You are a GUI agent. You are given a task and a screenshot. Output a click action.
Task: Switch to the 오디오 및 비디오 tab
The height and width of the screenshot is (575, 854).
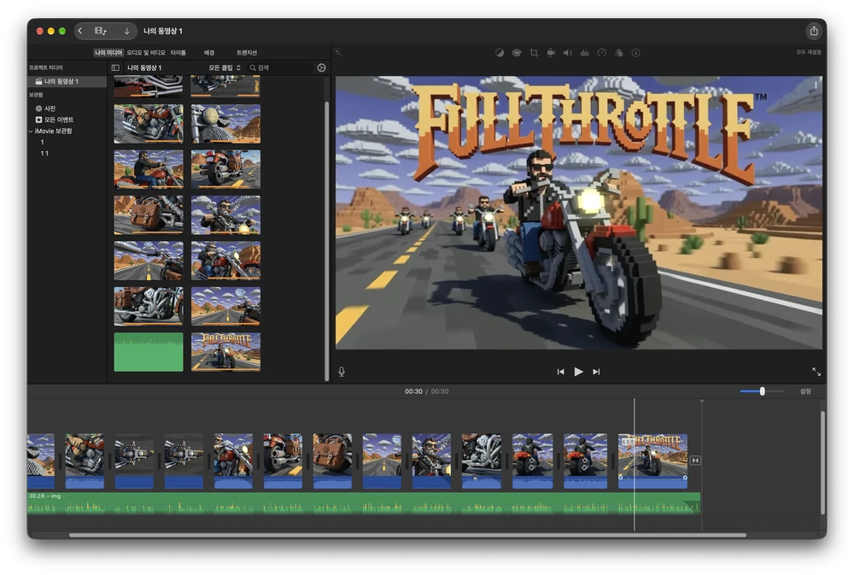pos(146,52)
